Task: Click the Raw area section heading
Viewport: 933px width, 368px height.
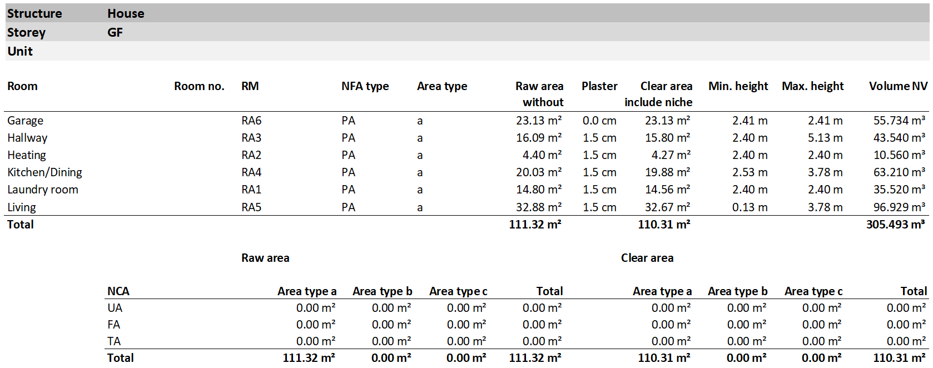Action: pos(265,258)
